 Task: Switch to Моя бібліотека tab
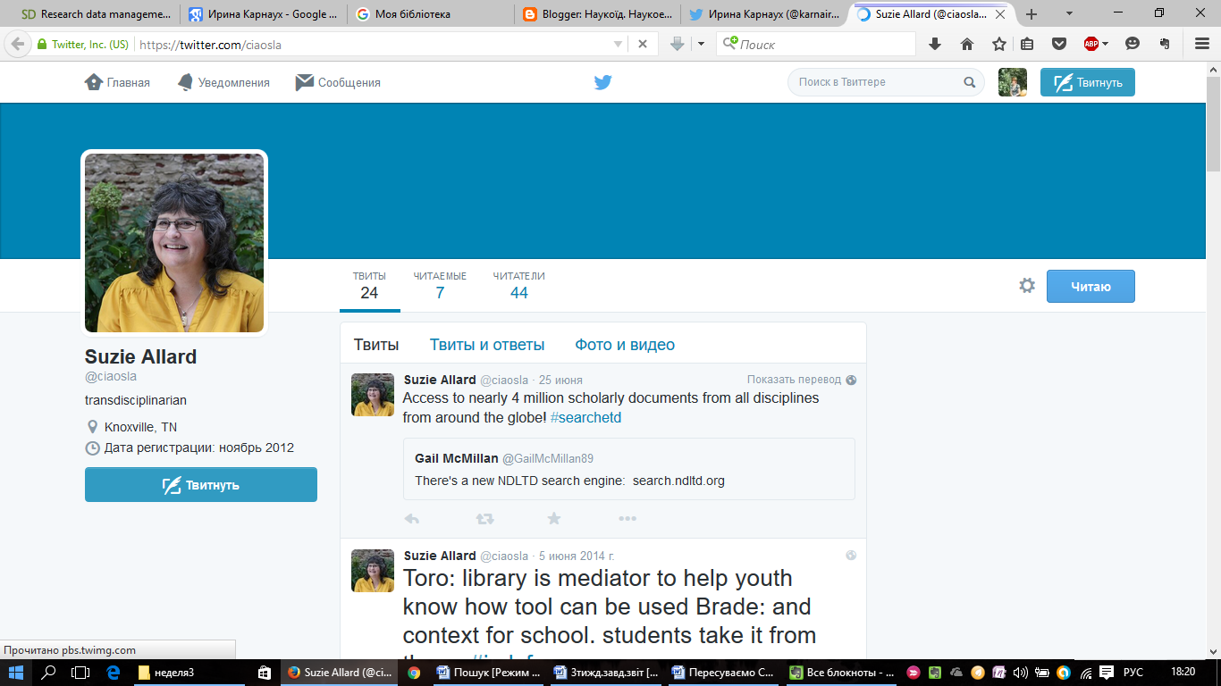pos(430,14)
